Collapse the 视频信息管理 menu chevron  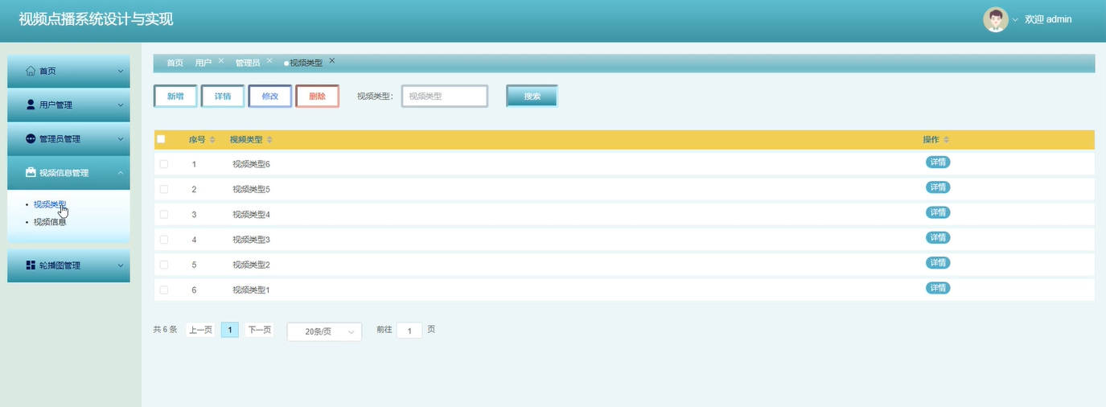121,173
